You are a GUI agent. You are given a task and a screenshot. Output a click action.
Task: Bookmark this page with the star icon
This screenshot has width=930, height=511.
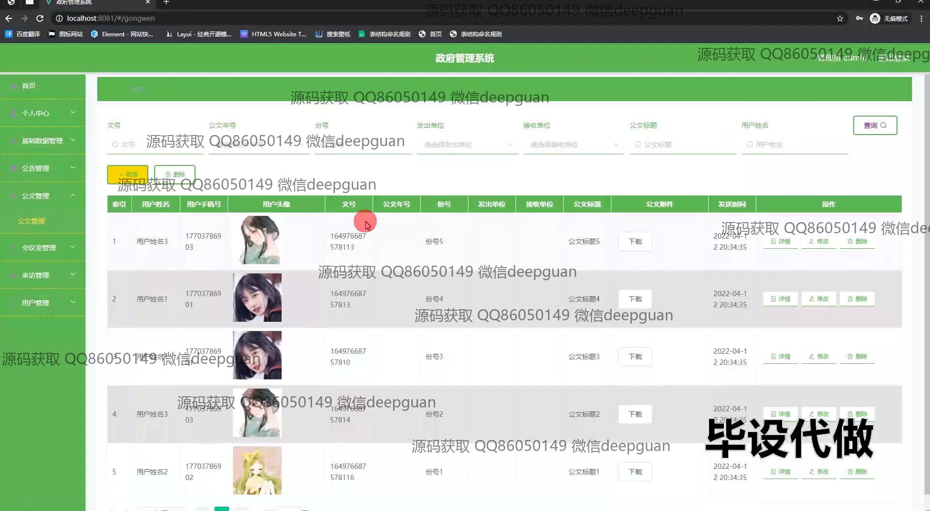click(840, 18)
